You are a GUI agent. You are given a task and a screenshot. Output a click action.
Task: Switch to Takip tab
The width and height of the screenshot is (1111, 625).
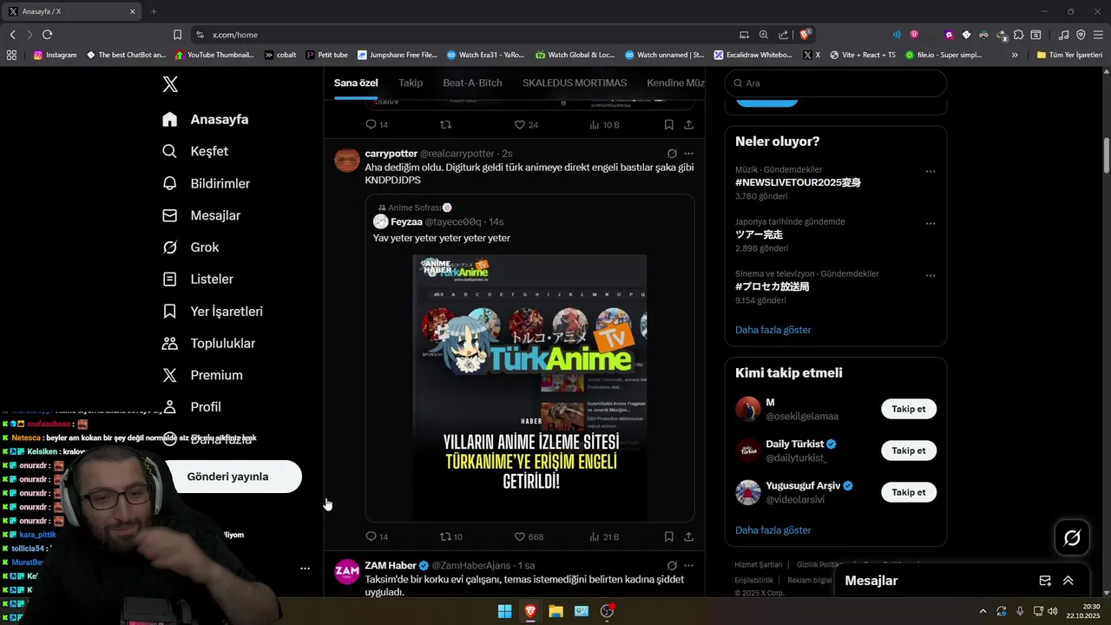coord(411,82)
